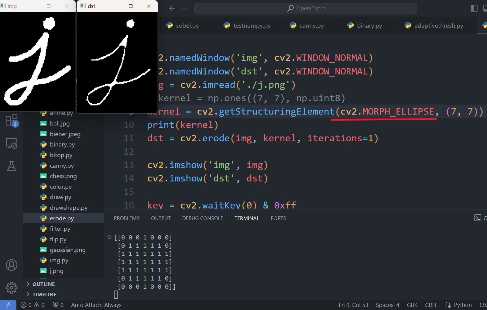Screen dimensions: 487x310
Task: Click the eroded image in the dst window
Action: click(x=117, y=62)
